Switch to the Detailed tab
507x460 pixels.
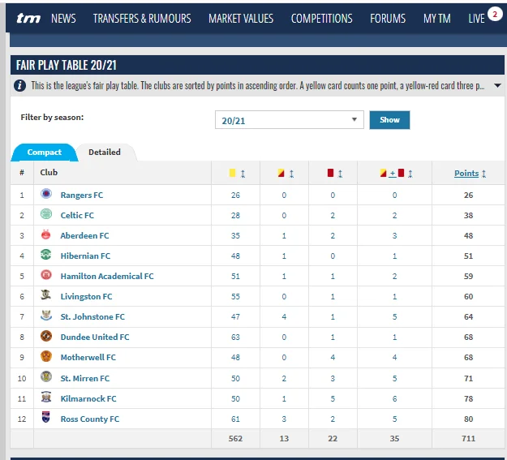[x=105, y=152]
